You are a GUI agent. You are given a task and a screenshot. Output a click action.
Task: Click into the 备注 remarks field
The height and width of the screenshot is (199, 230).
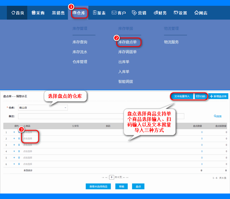pyautogui.click(x=101, y=116)
